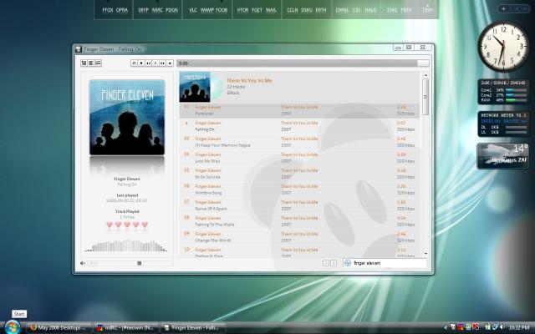The height and width of the screenshot is (334, 535).
Task: Click the second small button left of search
Action: tap(334, 263)
